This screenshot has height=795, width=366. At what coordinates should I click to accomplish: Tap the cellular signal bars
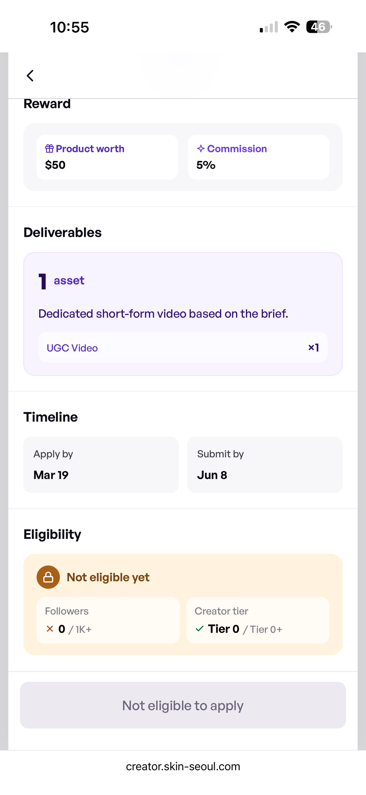(269, 27)
